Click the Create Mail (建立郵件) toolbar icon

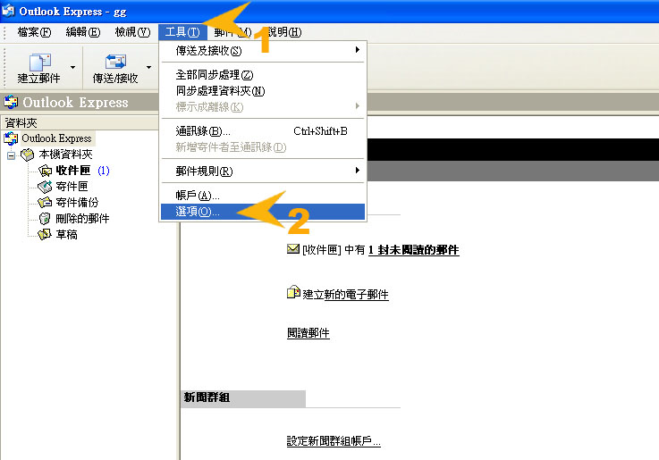40,62
